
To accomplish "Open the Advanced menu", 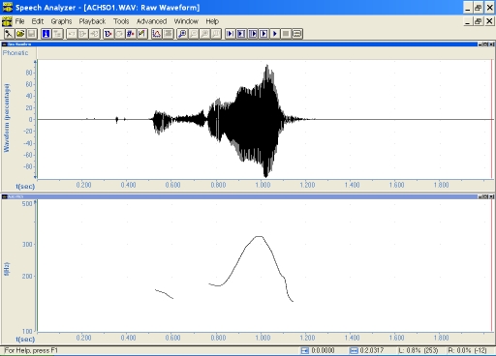I will (x=151, y=21).
